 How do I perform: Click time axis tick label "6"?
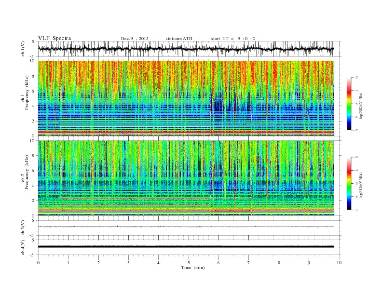(x=218, y=263)
